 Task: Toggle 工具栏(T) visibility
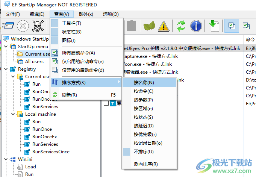(x=86, y=23)
